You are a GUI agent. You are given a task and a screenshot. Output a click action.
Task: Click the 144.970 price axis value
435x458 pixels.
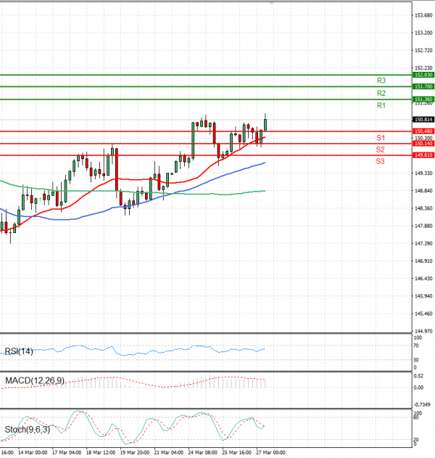point(423,331)
